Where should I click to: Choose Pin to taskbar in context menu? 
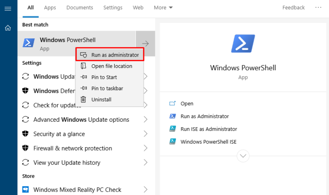coord(110,88)
